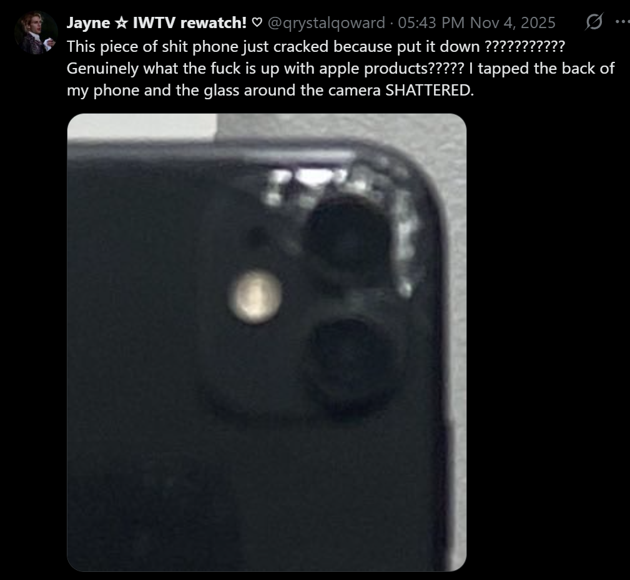Click the star symbol in the display name
630x580 pixels.
point(121,23)
